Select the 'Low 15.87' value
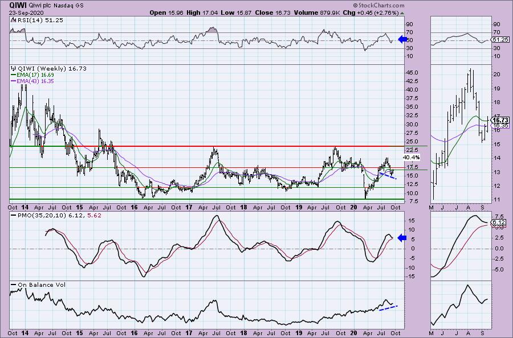The width and height of the screenshot is (513, 338). pos(235,13)
